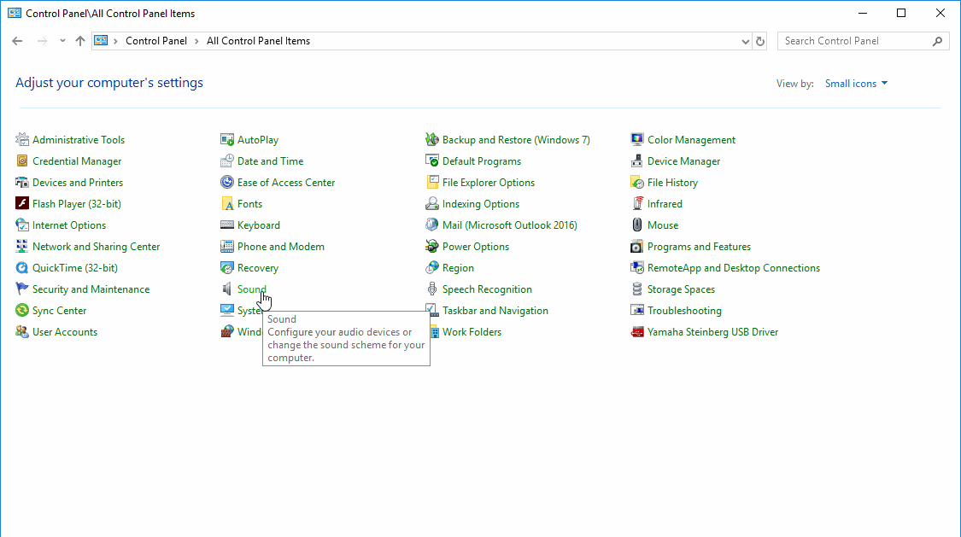Click the Power Options battery icon
The image size is (961, 537).
click(x=432, y=247)
